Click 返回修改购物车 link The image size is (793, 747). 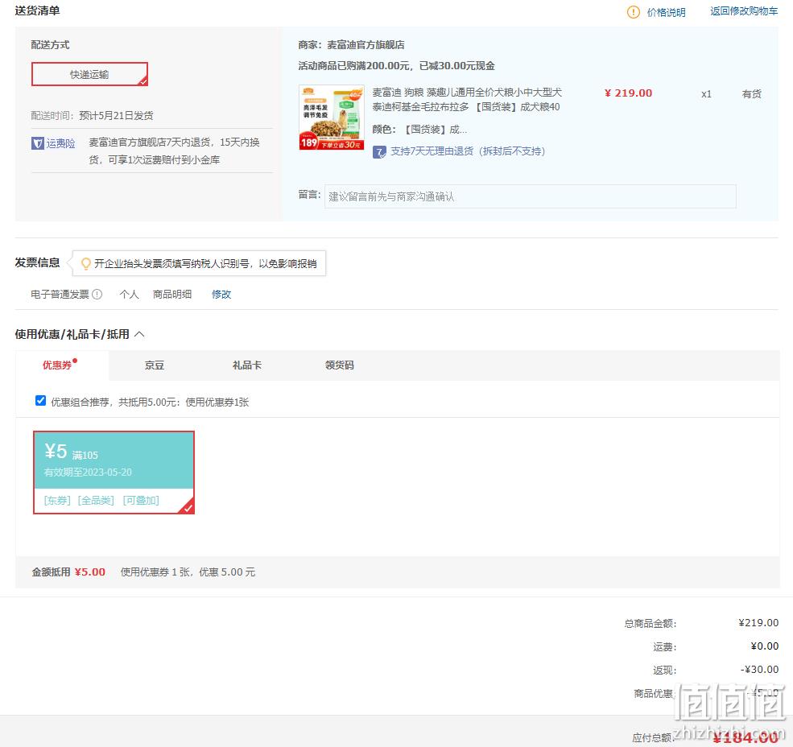point(744,11)
